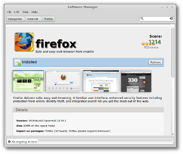
Task: Focus the search input field
Action: coord(156,18)
